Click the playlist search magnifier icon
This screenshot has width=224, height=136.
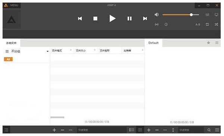(209, 130)
